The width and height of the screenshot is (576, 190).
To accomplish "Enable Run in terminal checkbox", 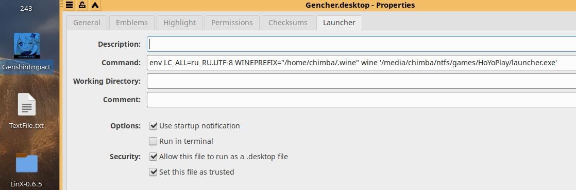I will [x=153, y=141].
